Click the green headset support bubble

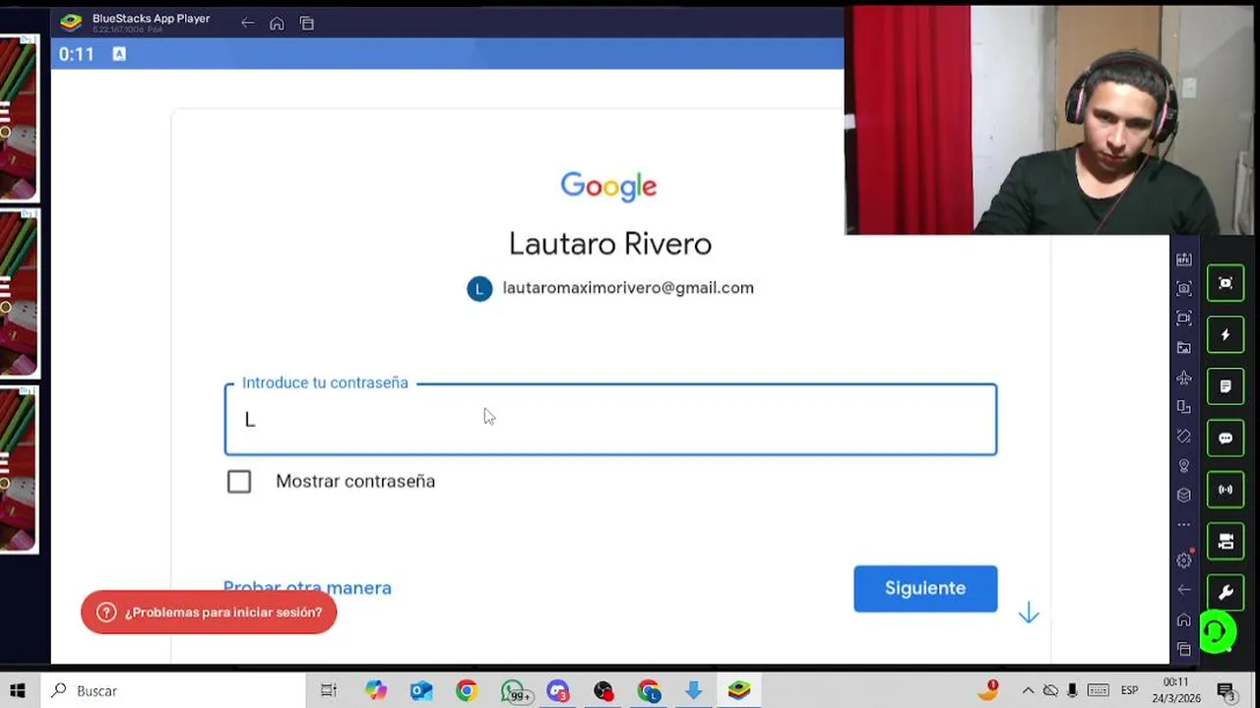tap(1218, 632)
